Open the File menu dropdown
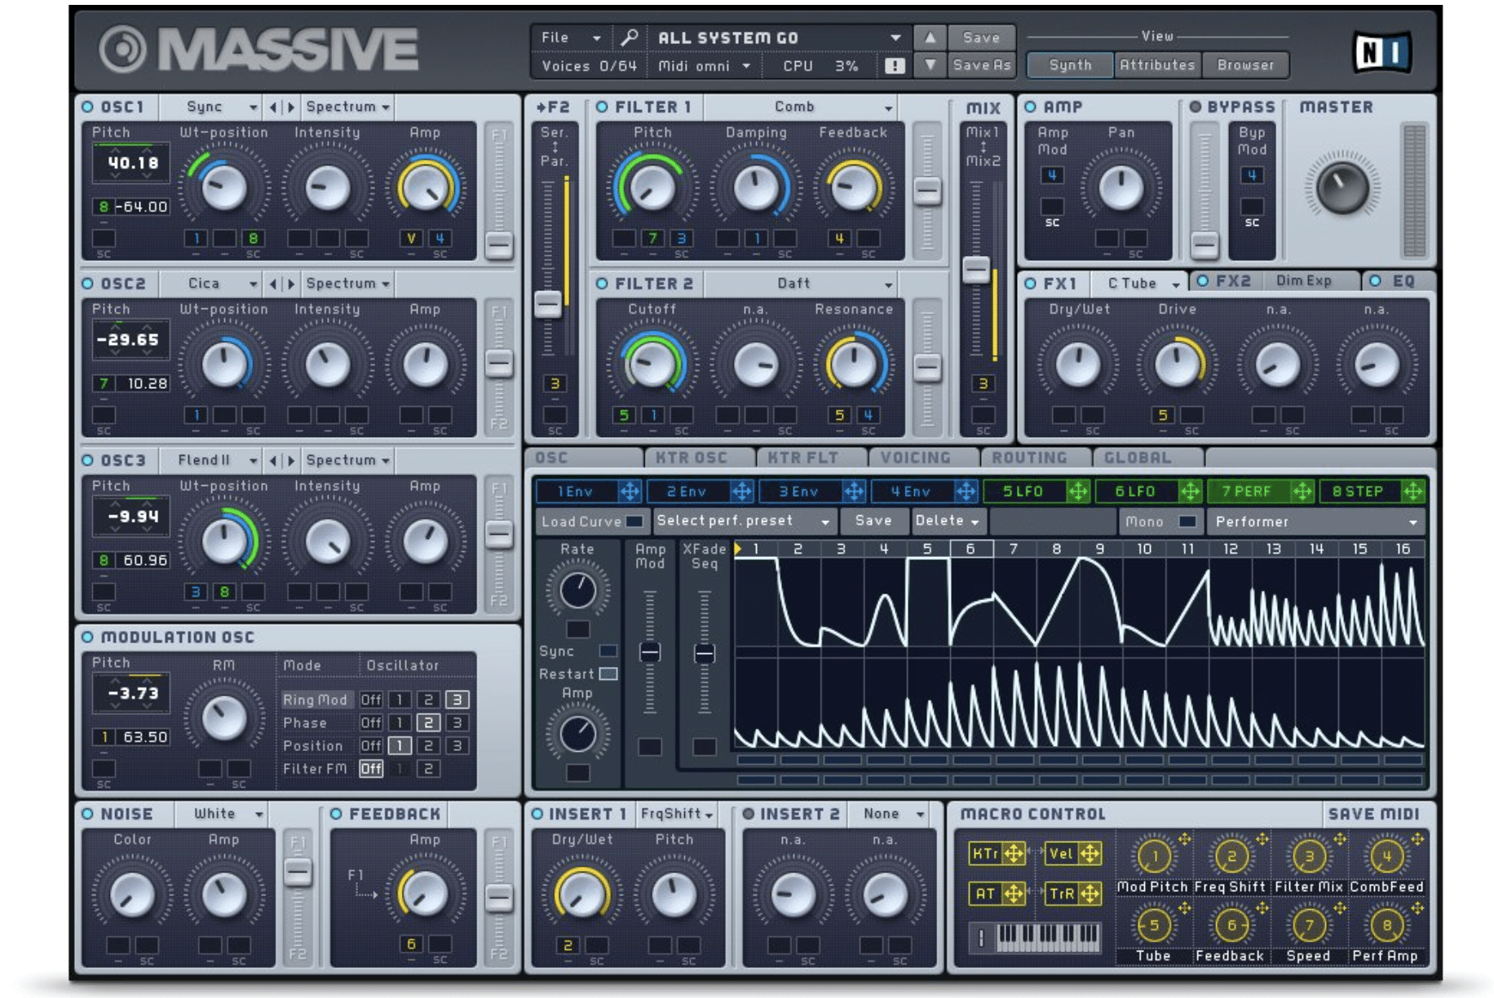 (x=570, y=38)
